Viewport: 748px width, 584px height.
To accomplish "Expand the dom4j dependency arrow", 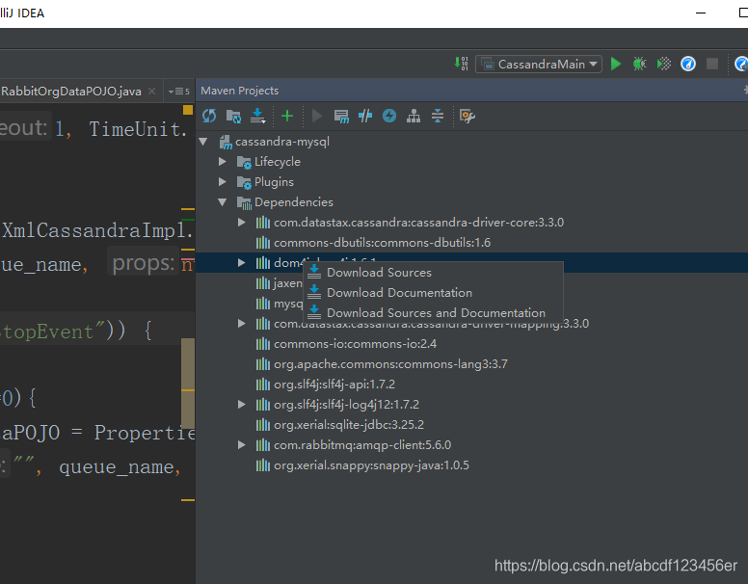I will [242, 263].
